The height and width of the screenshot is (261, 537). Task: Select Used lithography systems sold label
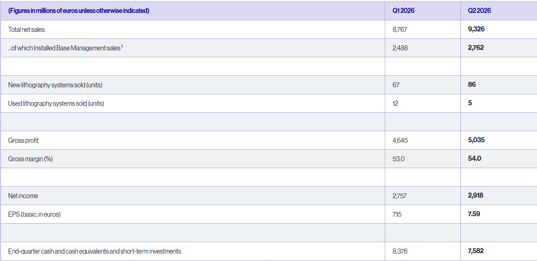click(56, 103)
